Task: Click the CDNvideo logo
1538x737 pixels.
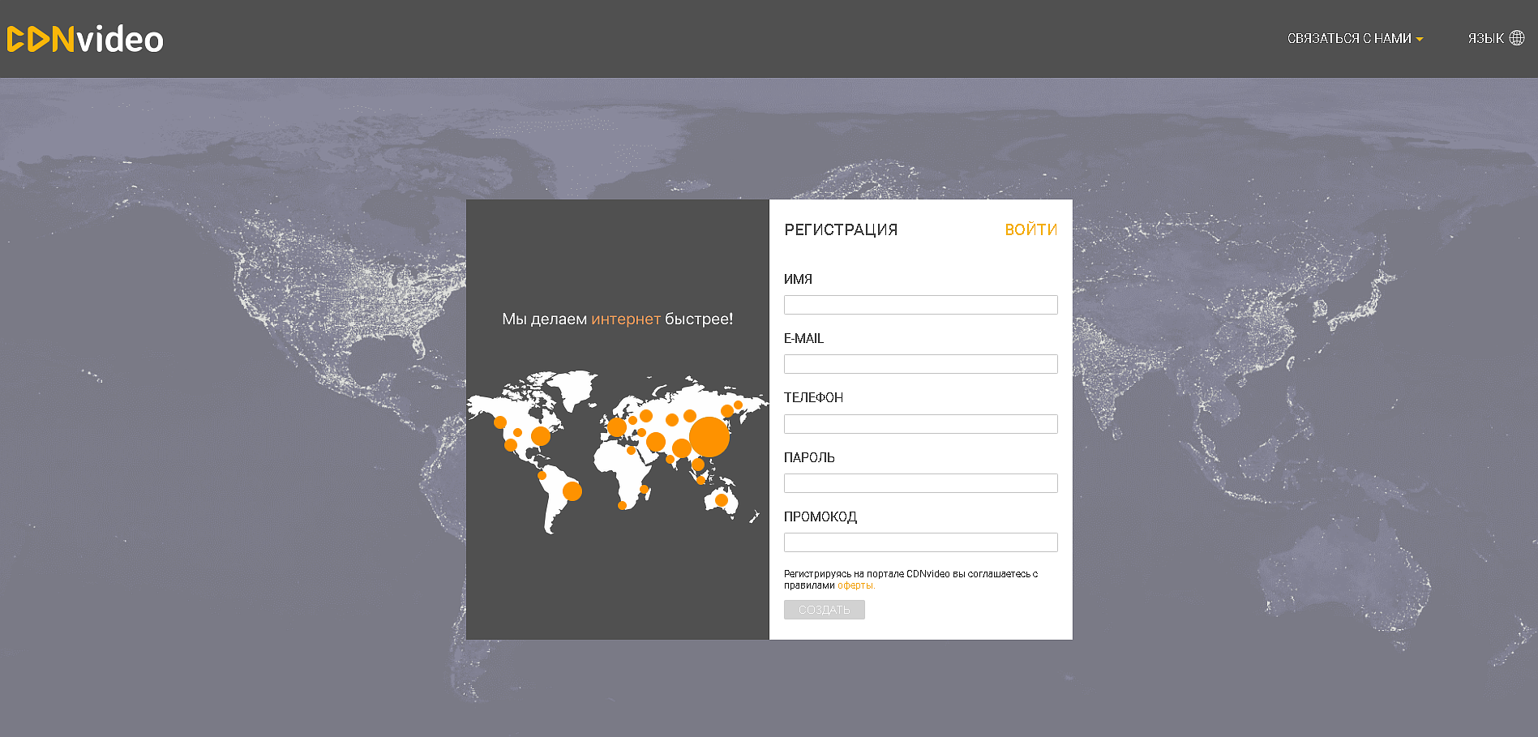Action: pos(85,39)
